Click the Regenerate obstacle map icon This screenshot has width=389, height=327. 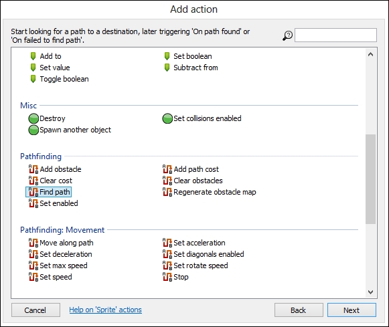tap(167, 192)
